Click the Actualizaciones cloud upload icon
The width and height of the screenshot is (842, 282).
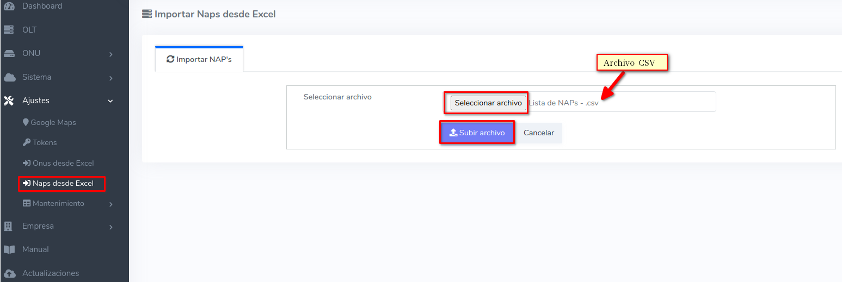tap(9, 273)
